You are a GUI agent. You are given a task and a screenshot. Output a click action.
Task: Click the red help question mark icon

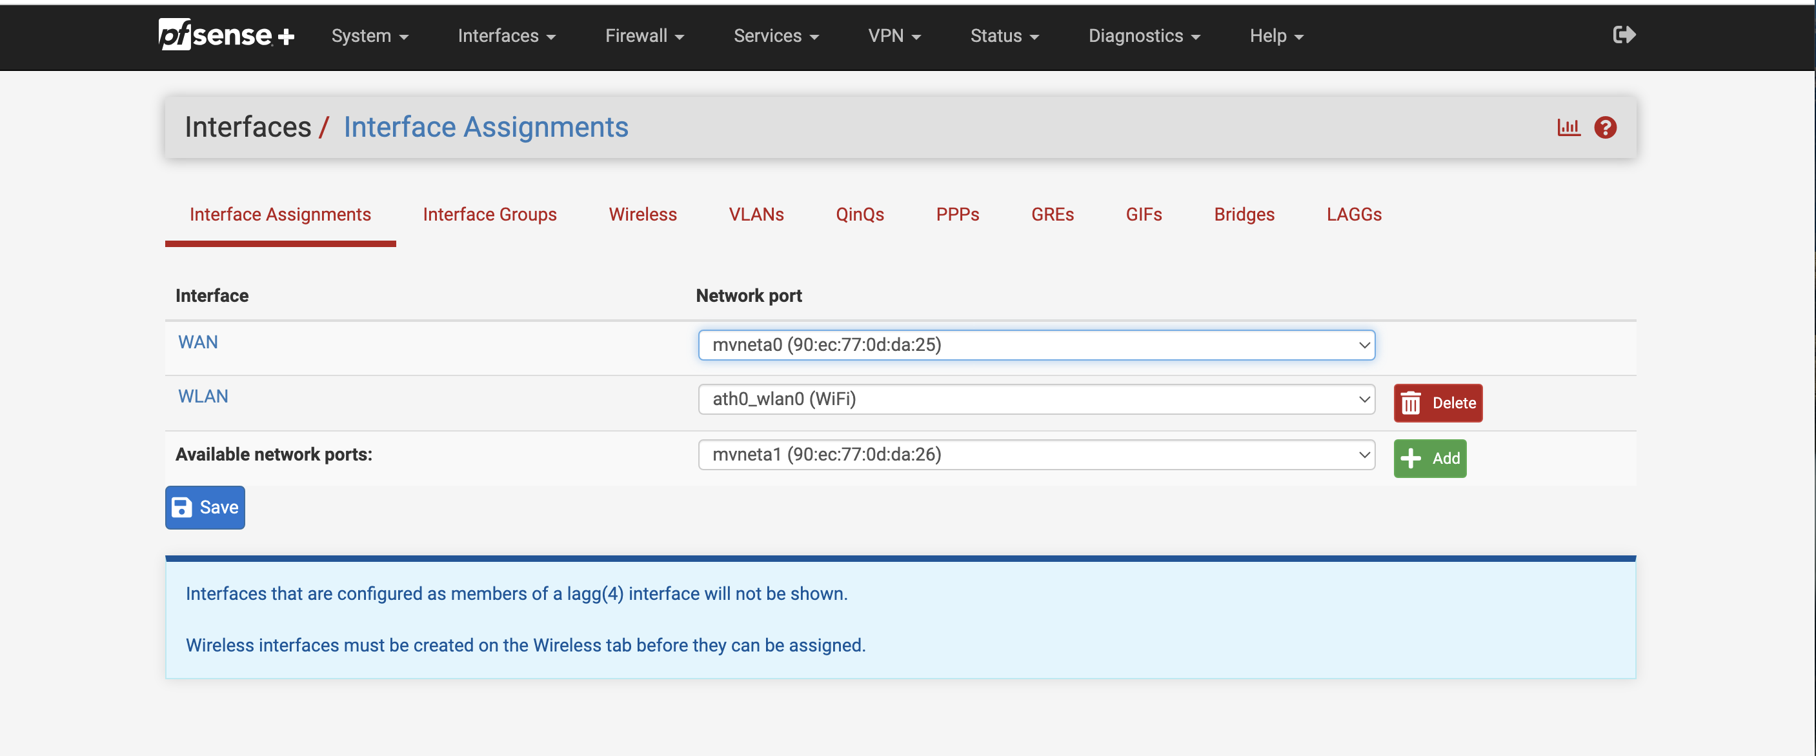(1605, 128)
